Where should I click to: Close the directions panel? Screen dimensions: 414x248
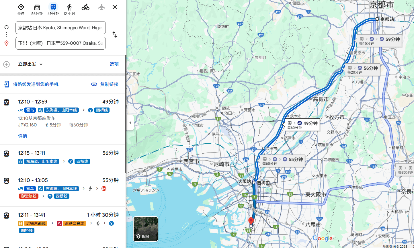[115, 7]
